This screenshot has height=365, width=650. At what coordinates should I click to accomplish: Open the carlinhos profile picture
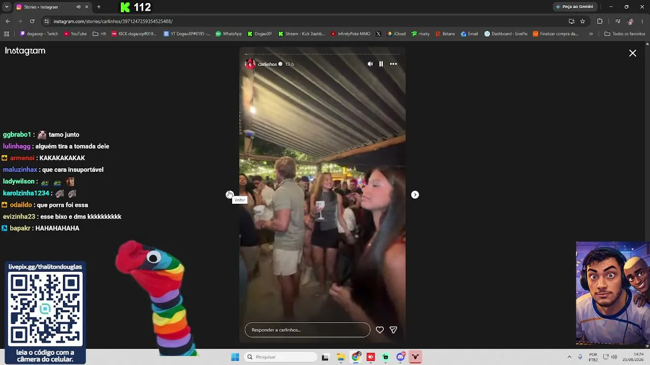coord(250,64)
